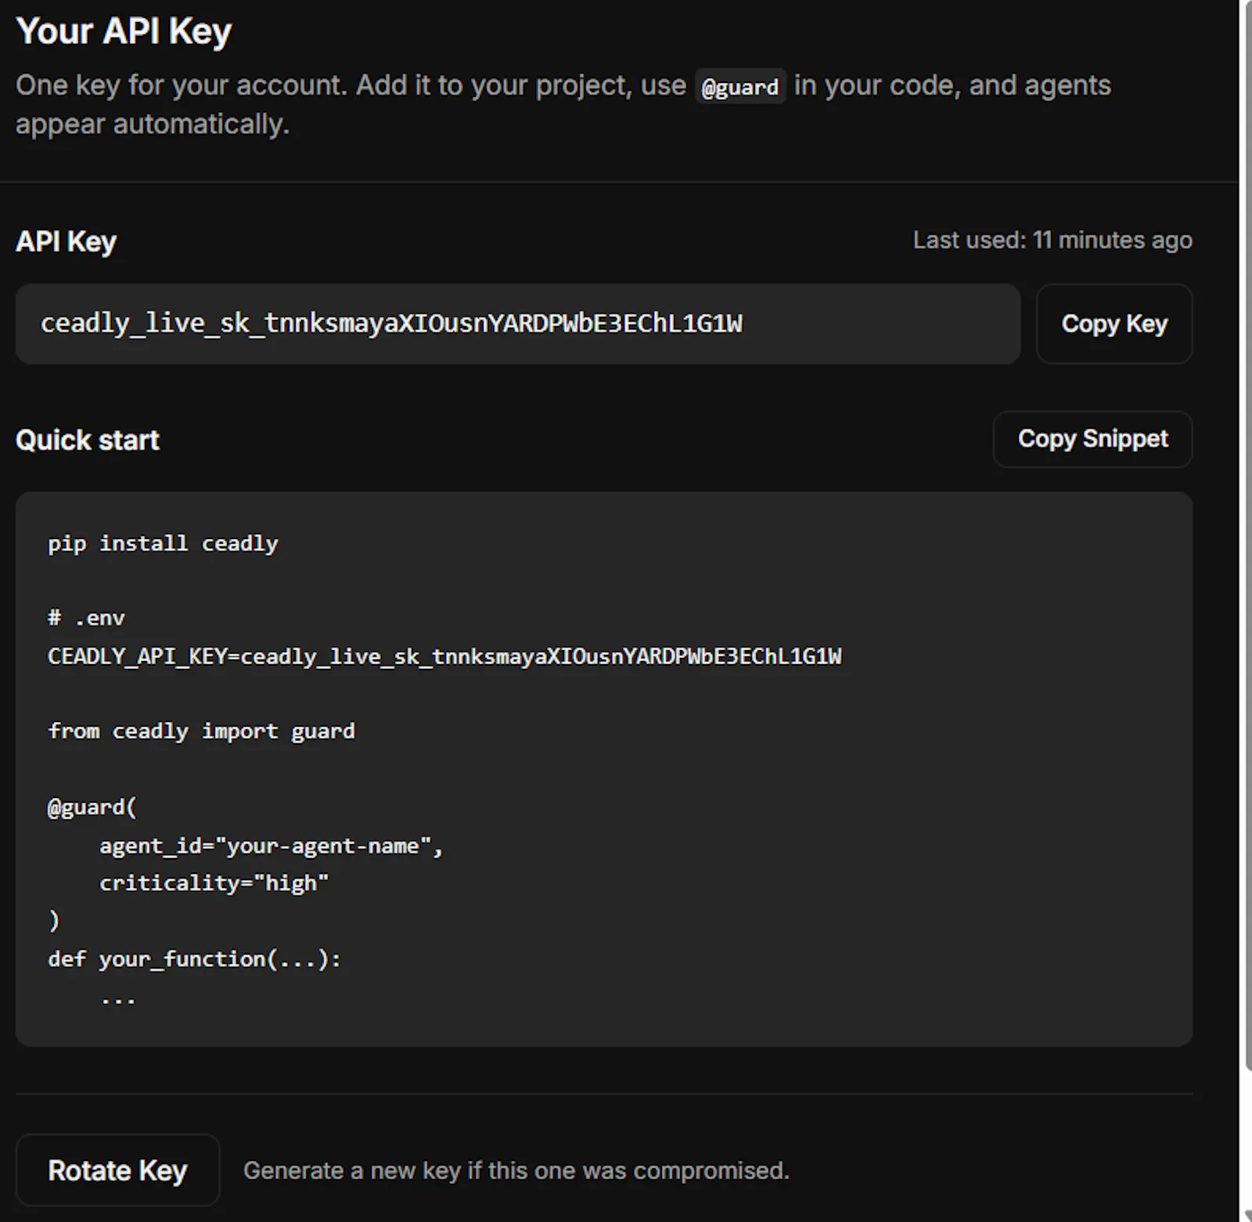Click the "API Key" section label

(x=66, y=242)
